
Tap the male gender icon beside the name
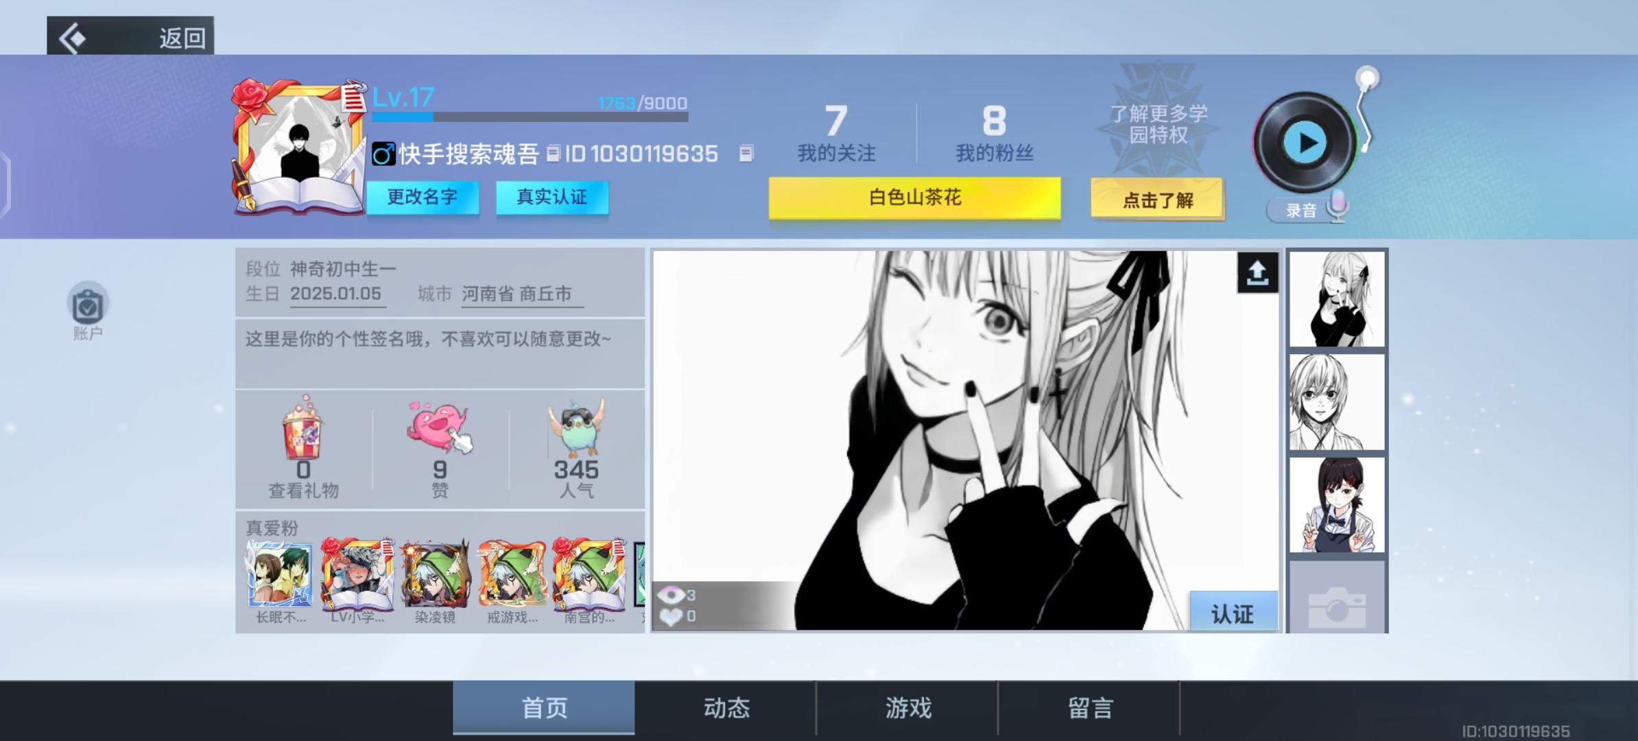click(383, 154)
